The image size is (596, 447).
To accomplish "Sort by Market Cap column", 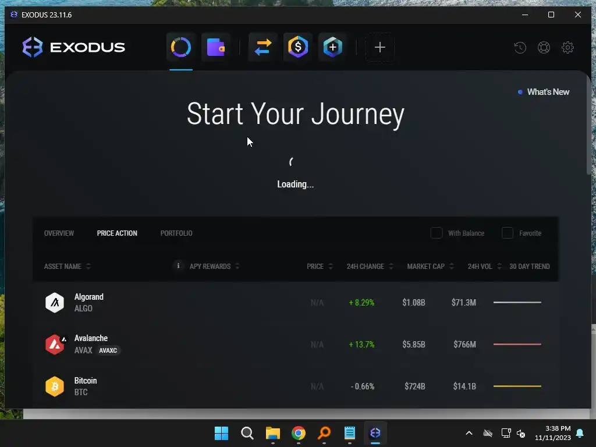I will click(430, 266).
